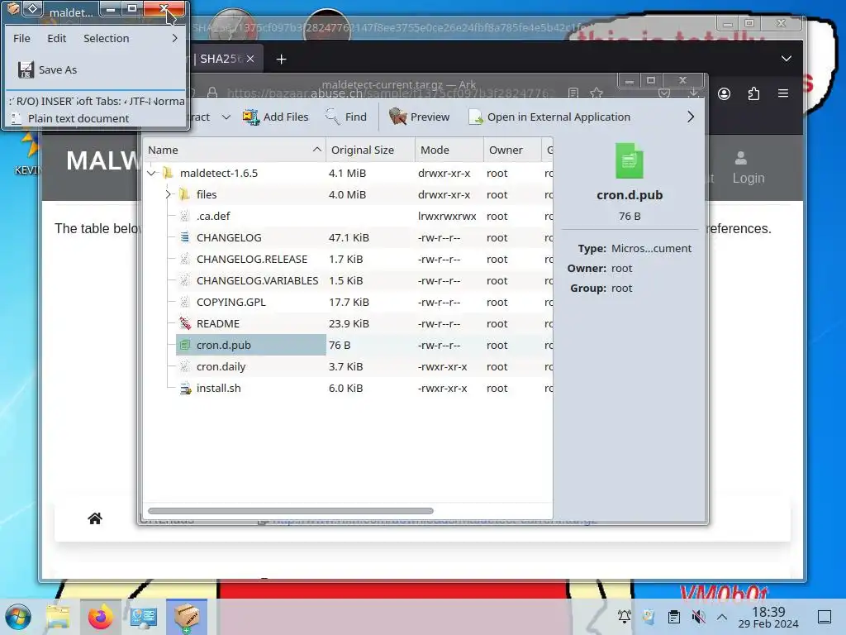Sort by the Name column header

click(234, 150)
